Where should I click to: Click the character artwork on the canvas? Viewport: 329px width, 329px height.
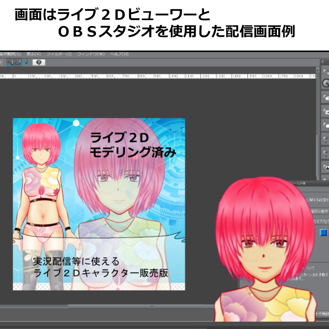tap(99, 204)
